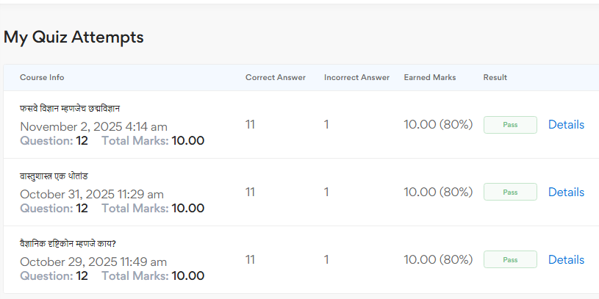The height and width of the screenshot is (299, 599).
Task: Open Details for the October 31 attempt
Action: pos(566,192)
